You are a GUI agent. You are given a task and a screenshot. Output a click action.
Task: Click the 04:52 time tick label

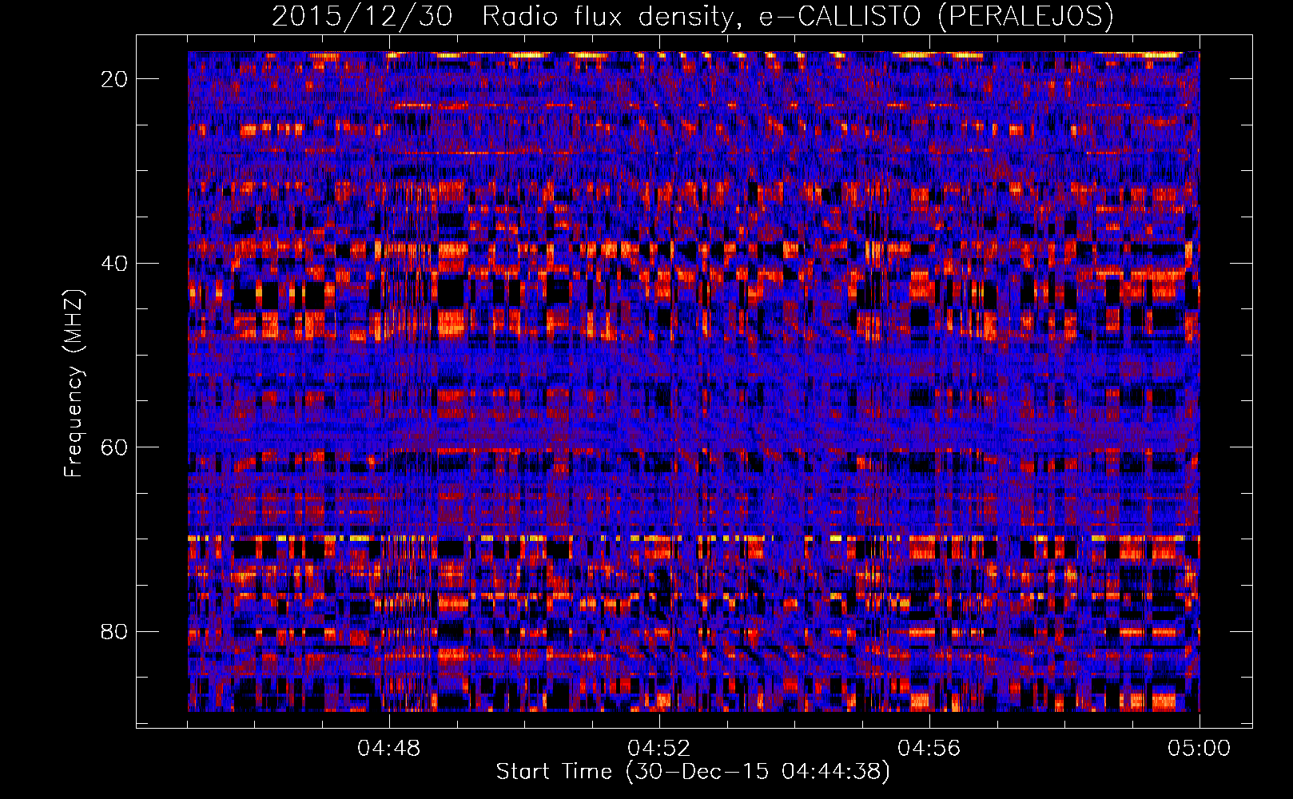(659, 749)
